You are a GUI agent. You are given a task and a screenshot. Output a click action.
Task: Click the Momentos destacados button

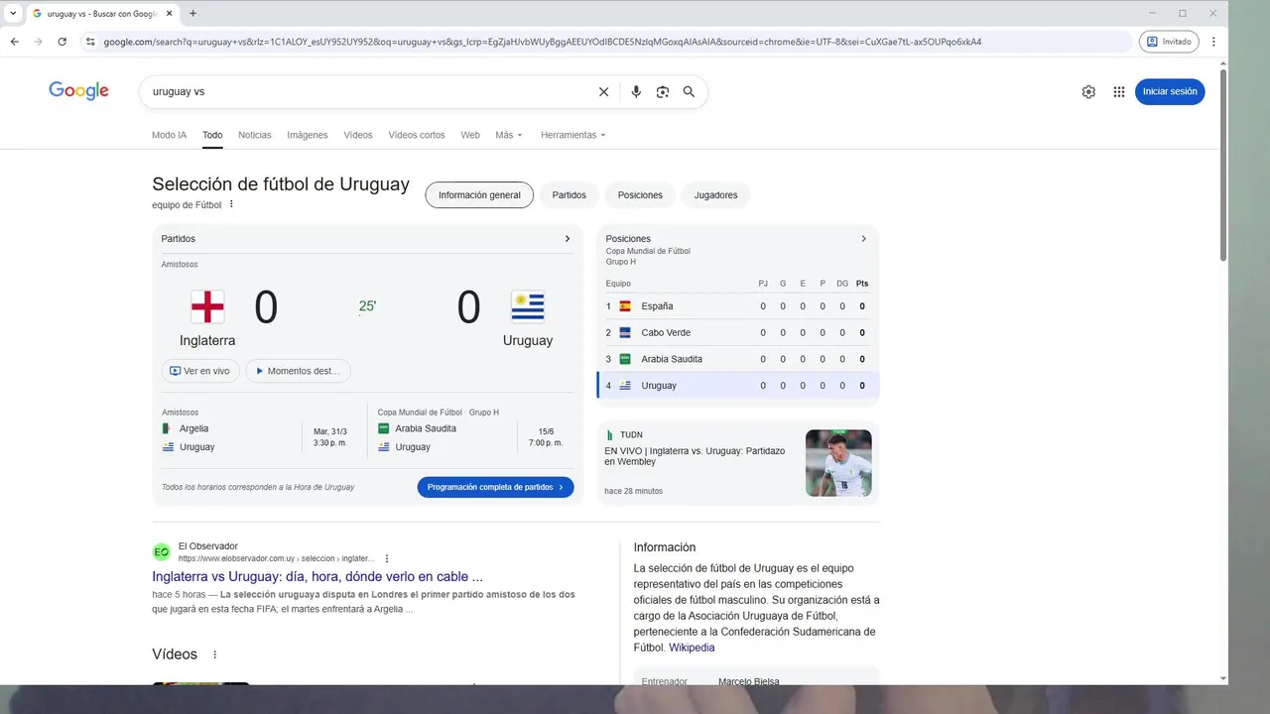[298, 371]
